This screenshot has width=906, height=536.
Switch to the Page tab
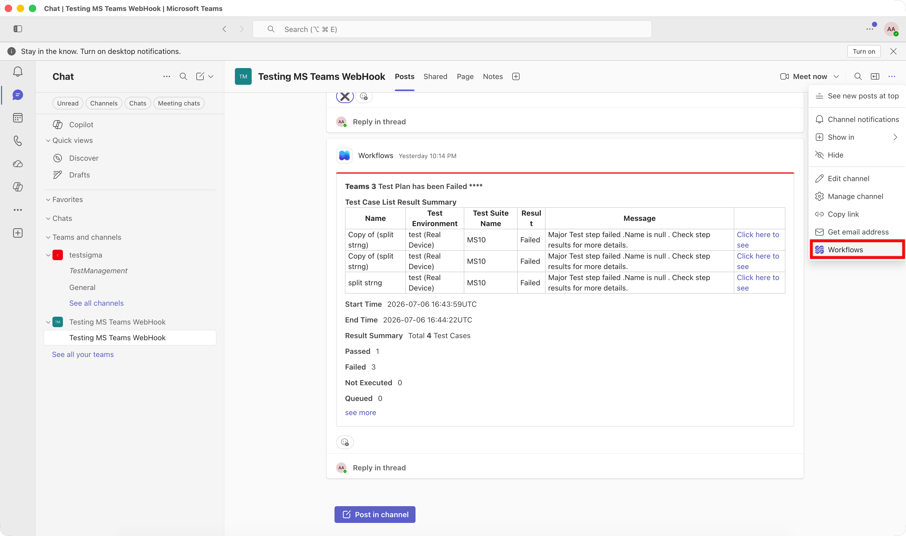465,77
